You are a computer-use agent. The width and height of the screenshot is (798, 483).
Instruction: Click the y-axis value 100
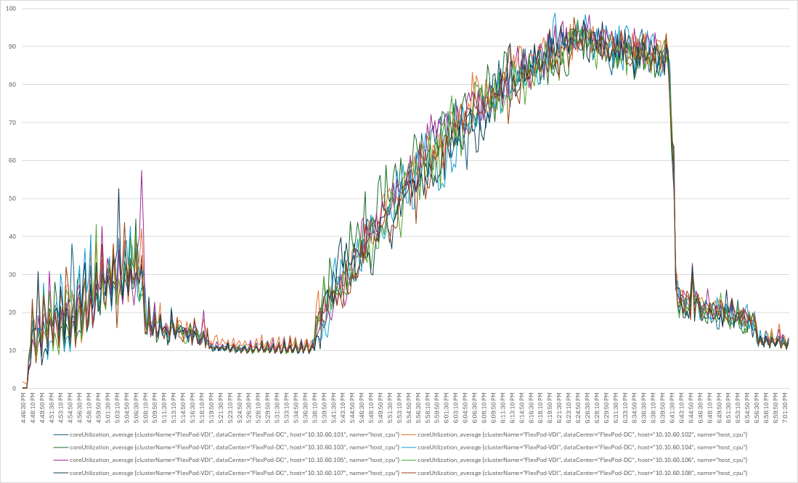pos(11,9)
